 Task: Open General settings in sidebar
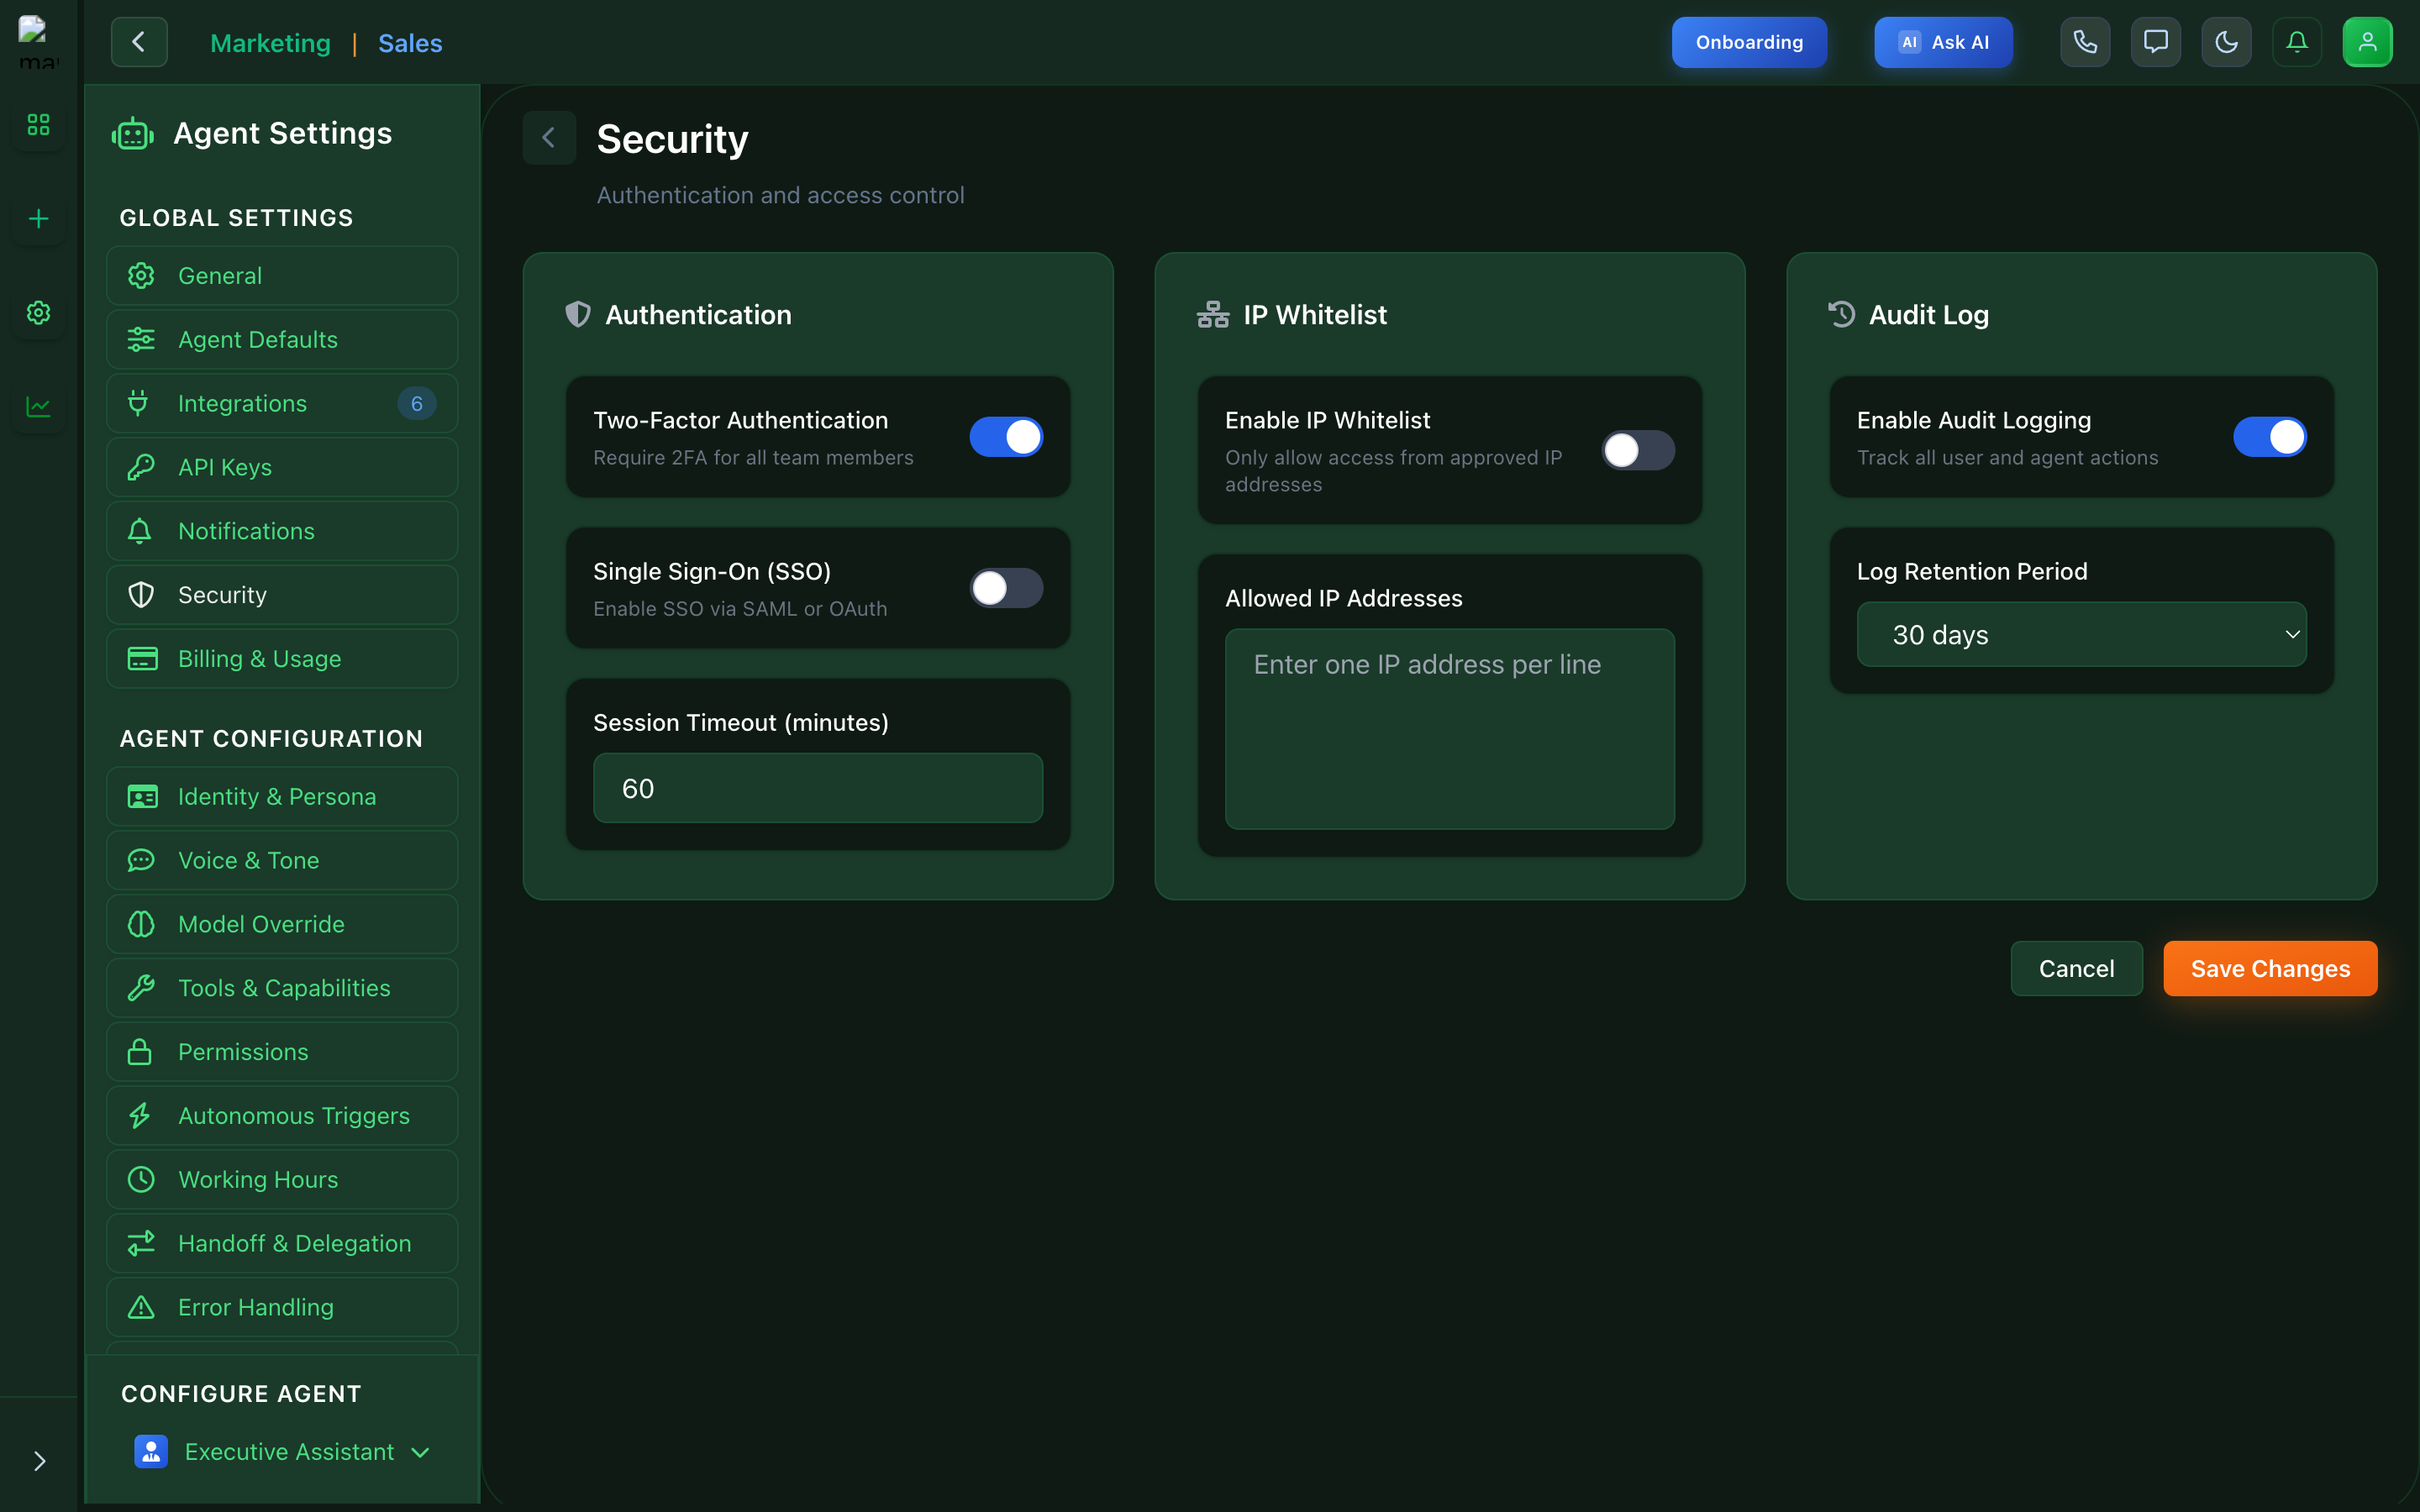282,276
